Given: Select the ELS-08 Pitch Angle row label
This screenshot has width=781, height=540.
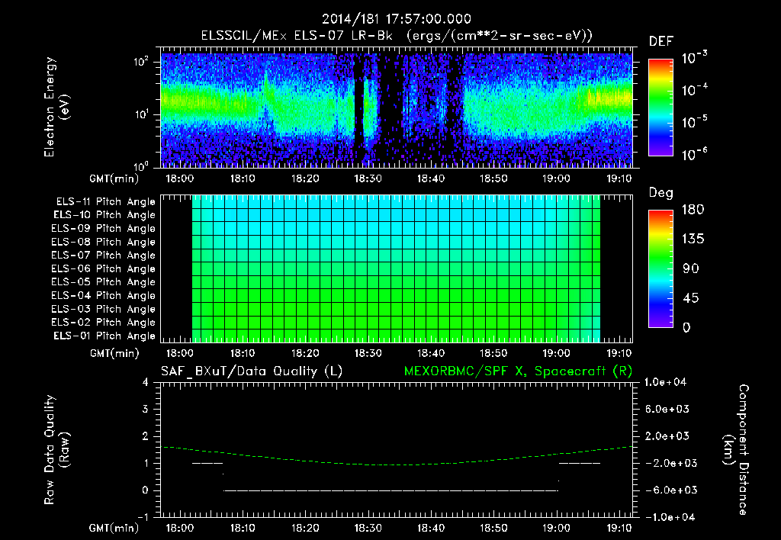Looking at the screenshot, I should 104,242.
